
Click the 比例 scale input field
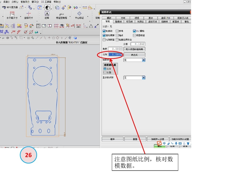click(115, 55)
